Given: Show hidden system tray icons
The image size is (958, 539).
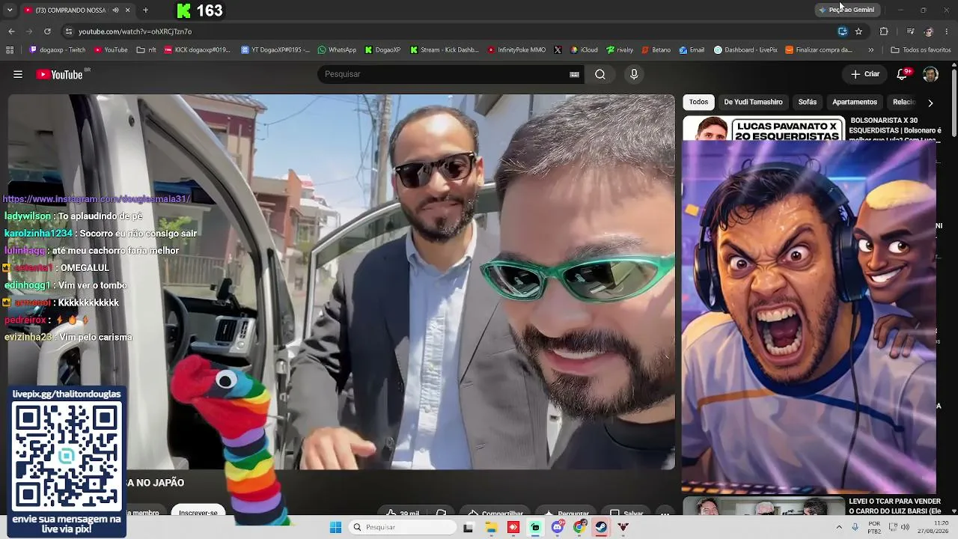Looking at the screenshot, I should [838, 527].
